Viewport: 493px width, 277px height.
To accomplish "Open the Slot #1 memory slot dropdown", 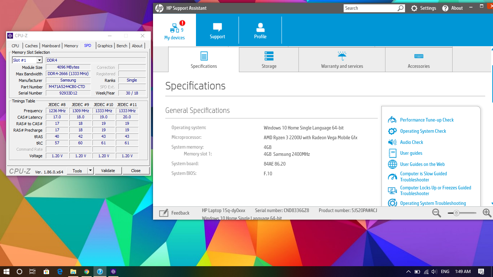I will (39, 60).
